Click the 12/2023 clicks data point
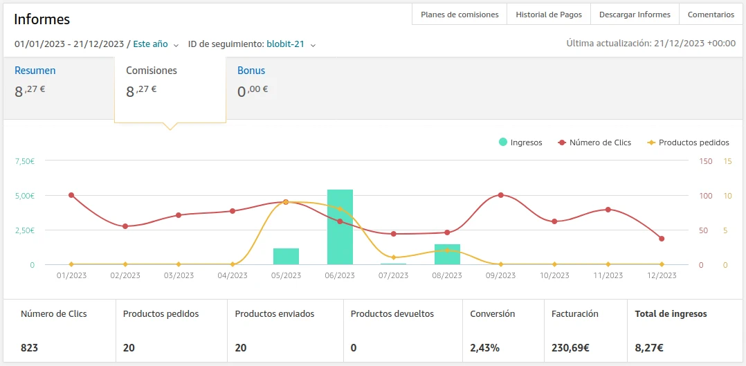This screenshot has height=366, width=746. [662, 239]
